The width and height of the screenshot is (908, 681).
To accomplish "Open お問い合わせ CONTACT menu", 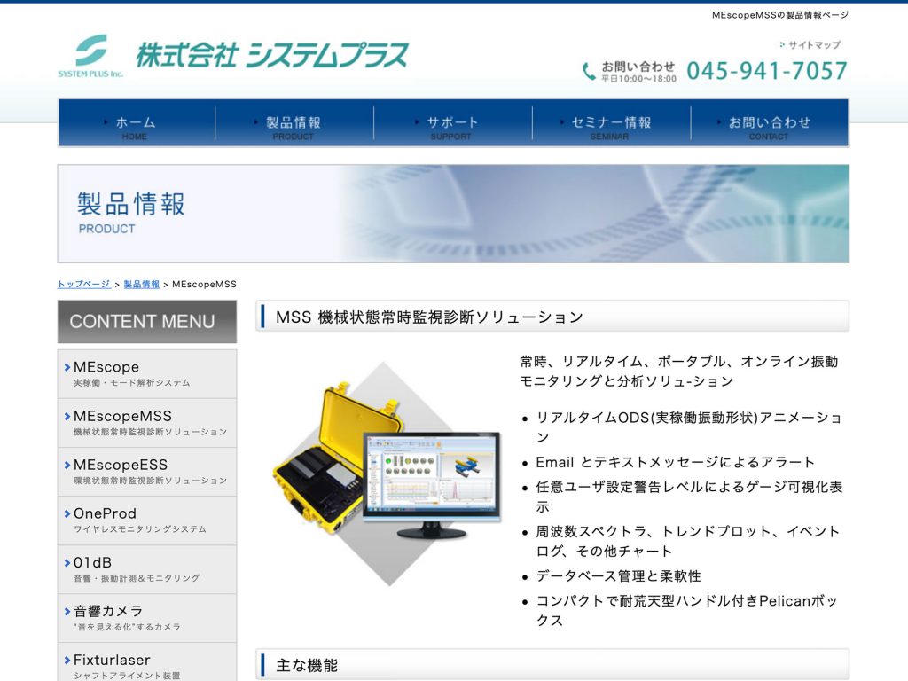I will pyautogui.click(x=770, y=122).
